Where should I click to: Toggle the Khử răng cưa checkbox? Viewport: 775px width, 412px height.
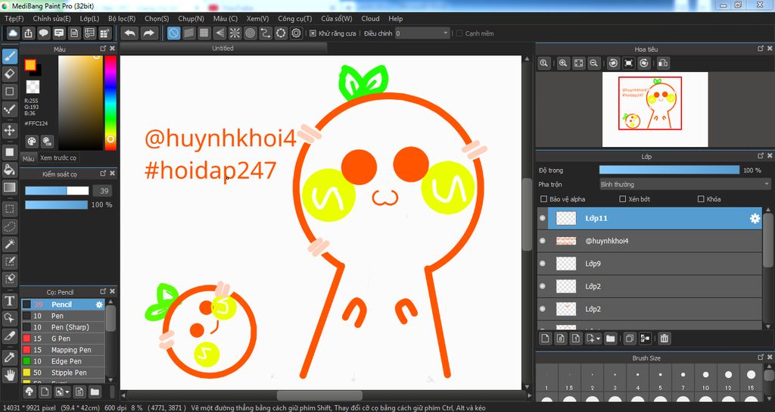(x=313, y=33)
